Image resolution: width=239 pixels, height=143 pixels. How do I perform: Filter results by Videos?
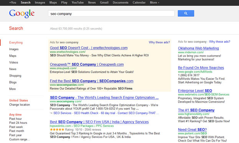13,62
